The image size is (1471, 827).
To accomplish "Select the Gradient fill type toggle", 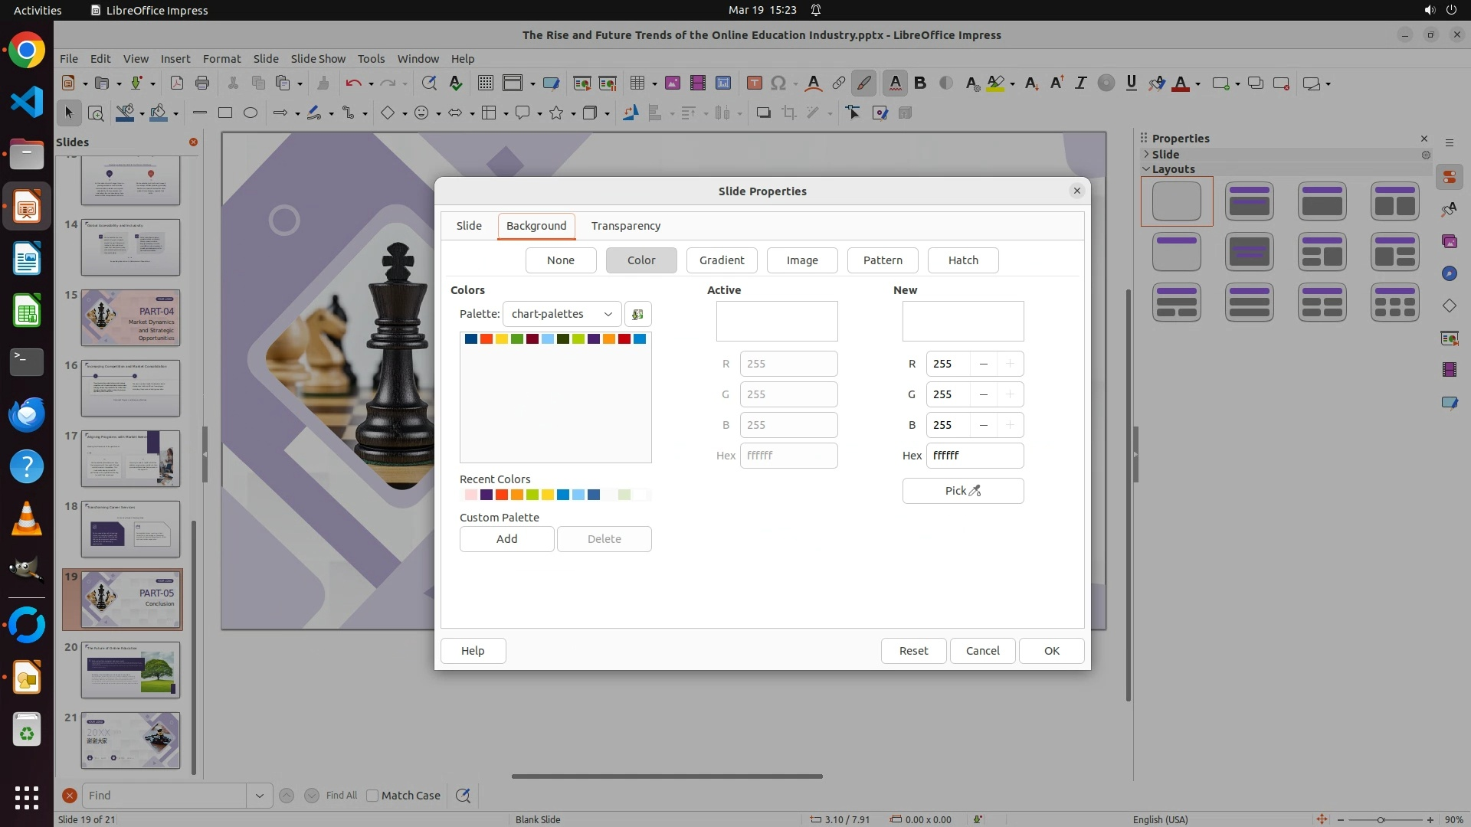I will click(x=721, y=260).
